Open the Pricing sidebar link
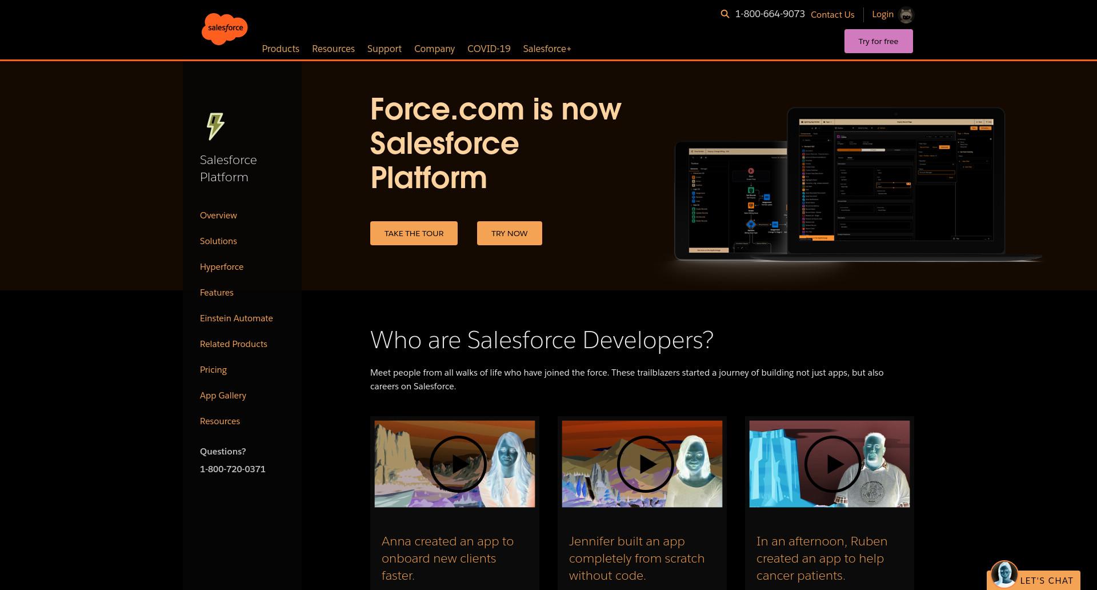The width and height of the screenshot is (1097, 590). 213,370
